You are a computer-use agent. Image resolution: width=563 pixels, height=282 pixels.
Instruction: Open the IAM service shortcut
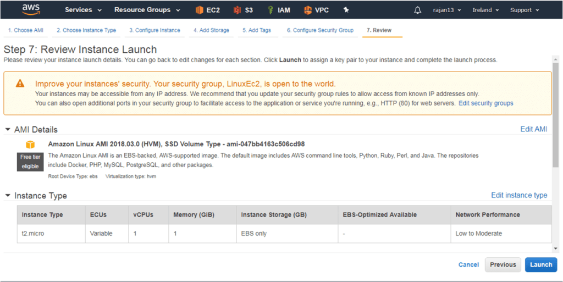pyautogui.click(x=279, y=10)
